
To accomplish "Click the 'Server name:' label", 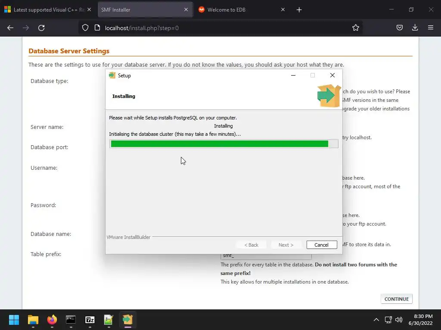I will pos(47,127).
